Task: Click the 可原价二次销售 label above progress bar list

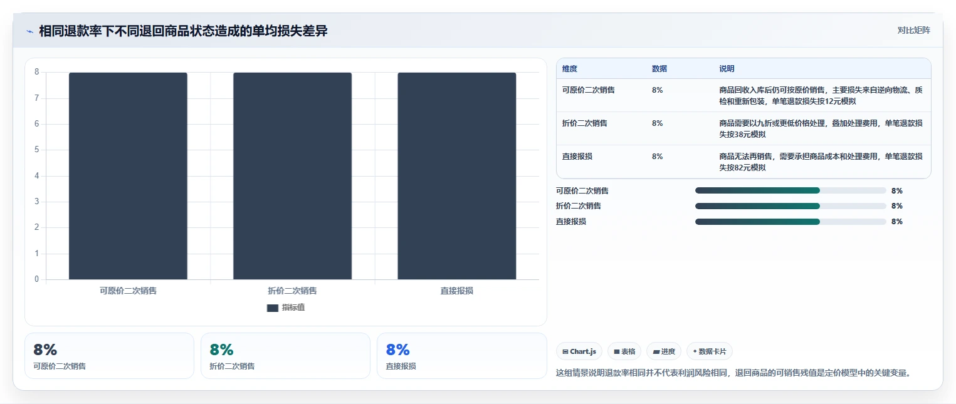Action: point(582,190)
